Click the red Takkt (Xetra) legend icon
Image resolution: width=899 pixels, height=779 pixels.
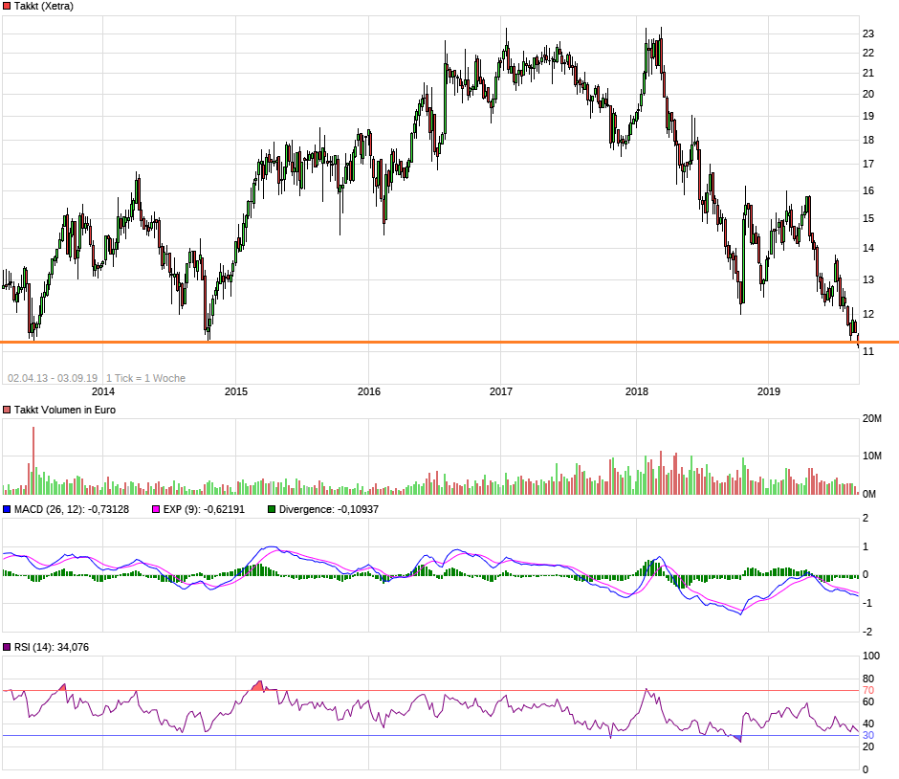click(9, 7)
